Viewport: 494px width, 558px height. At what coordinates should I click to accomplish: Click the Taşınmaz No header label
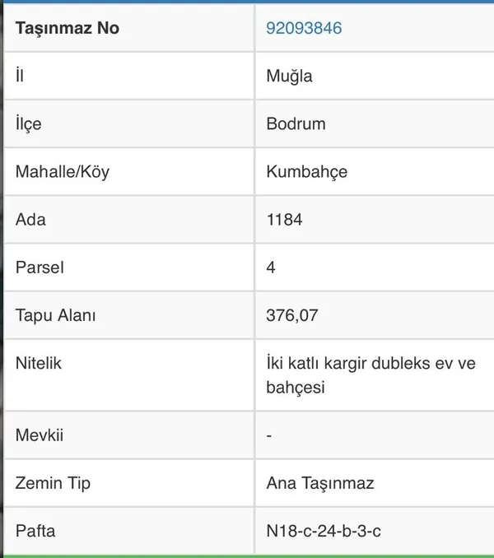click(68, 28)
